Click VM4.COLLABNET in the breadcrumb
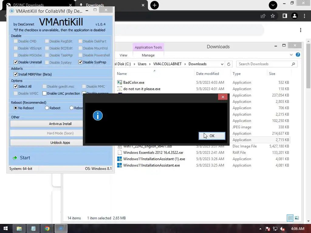 tap(167, 64)
